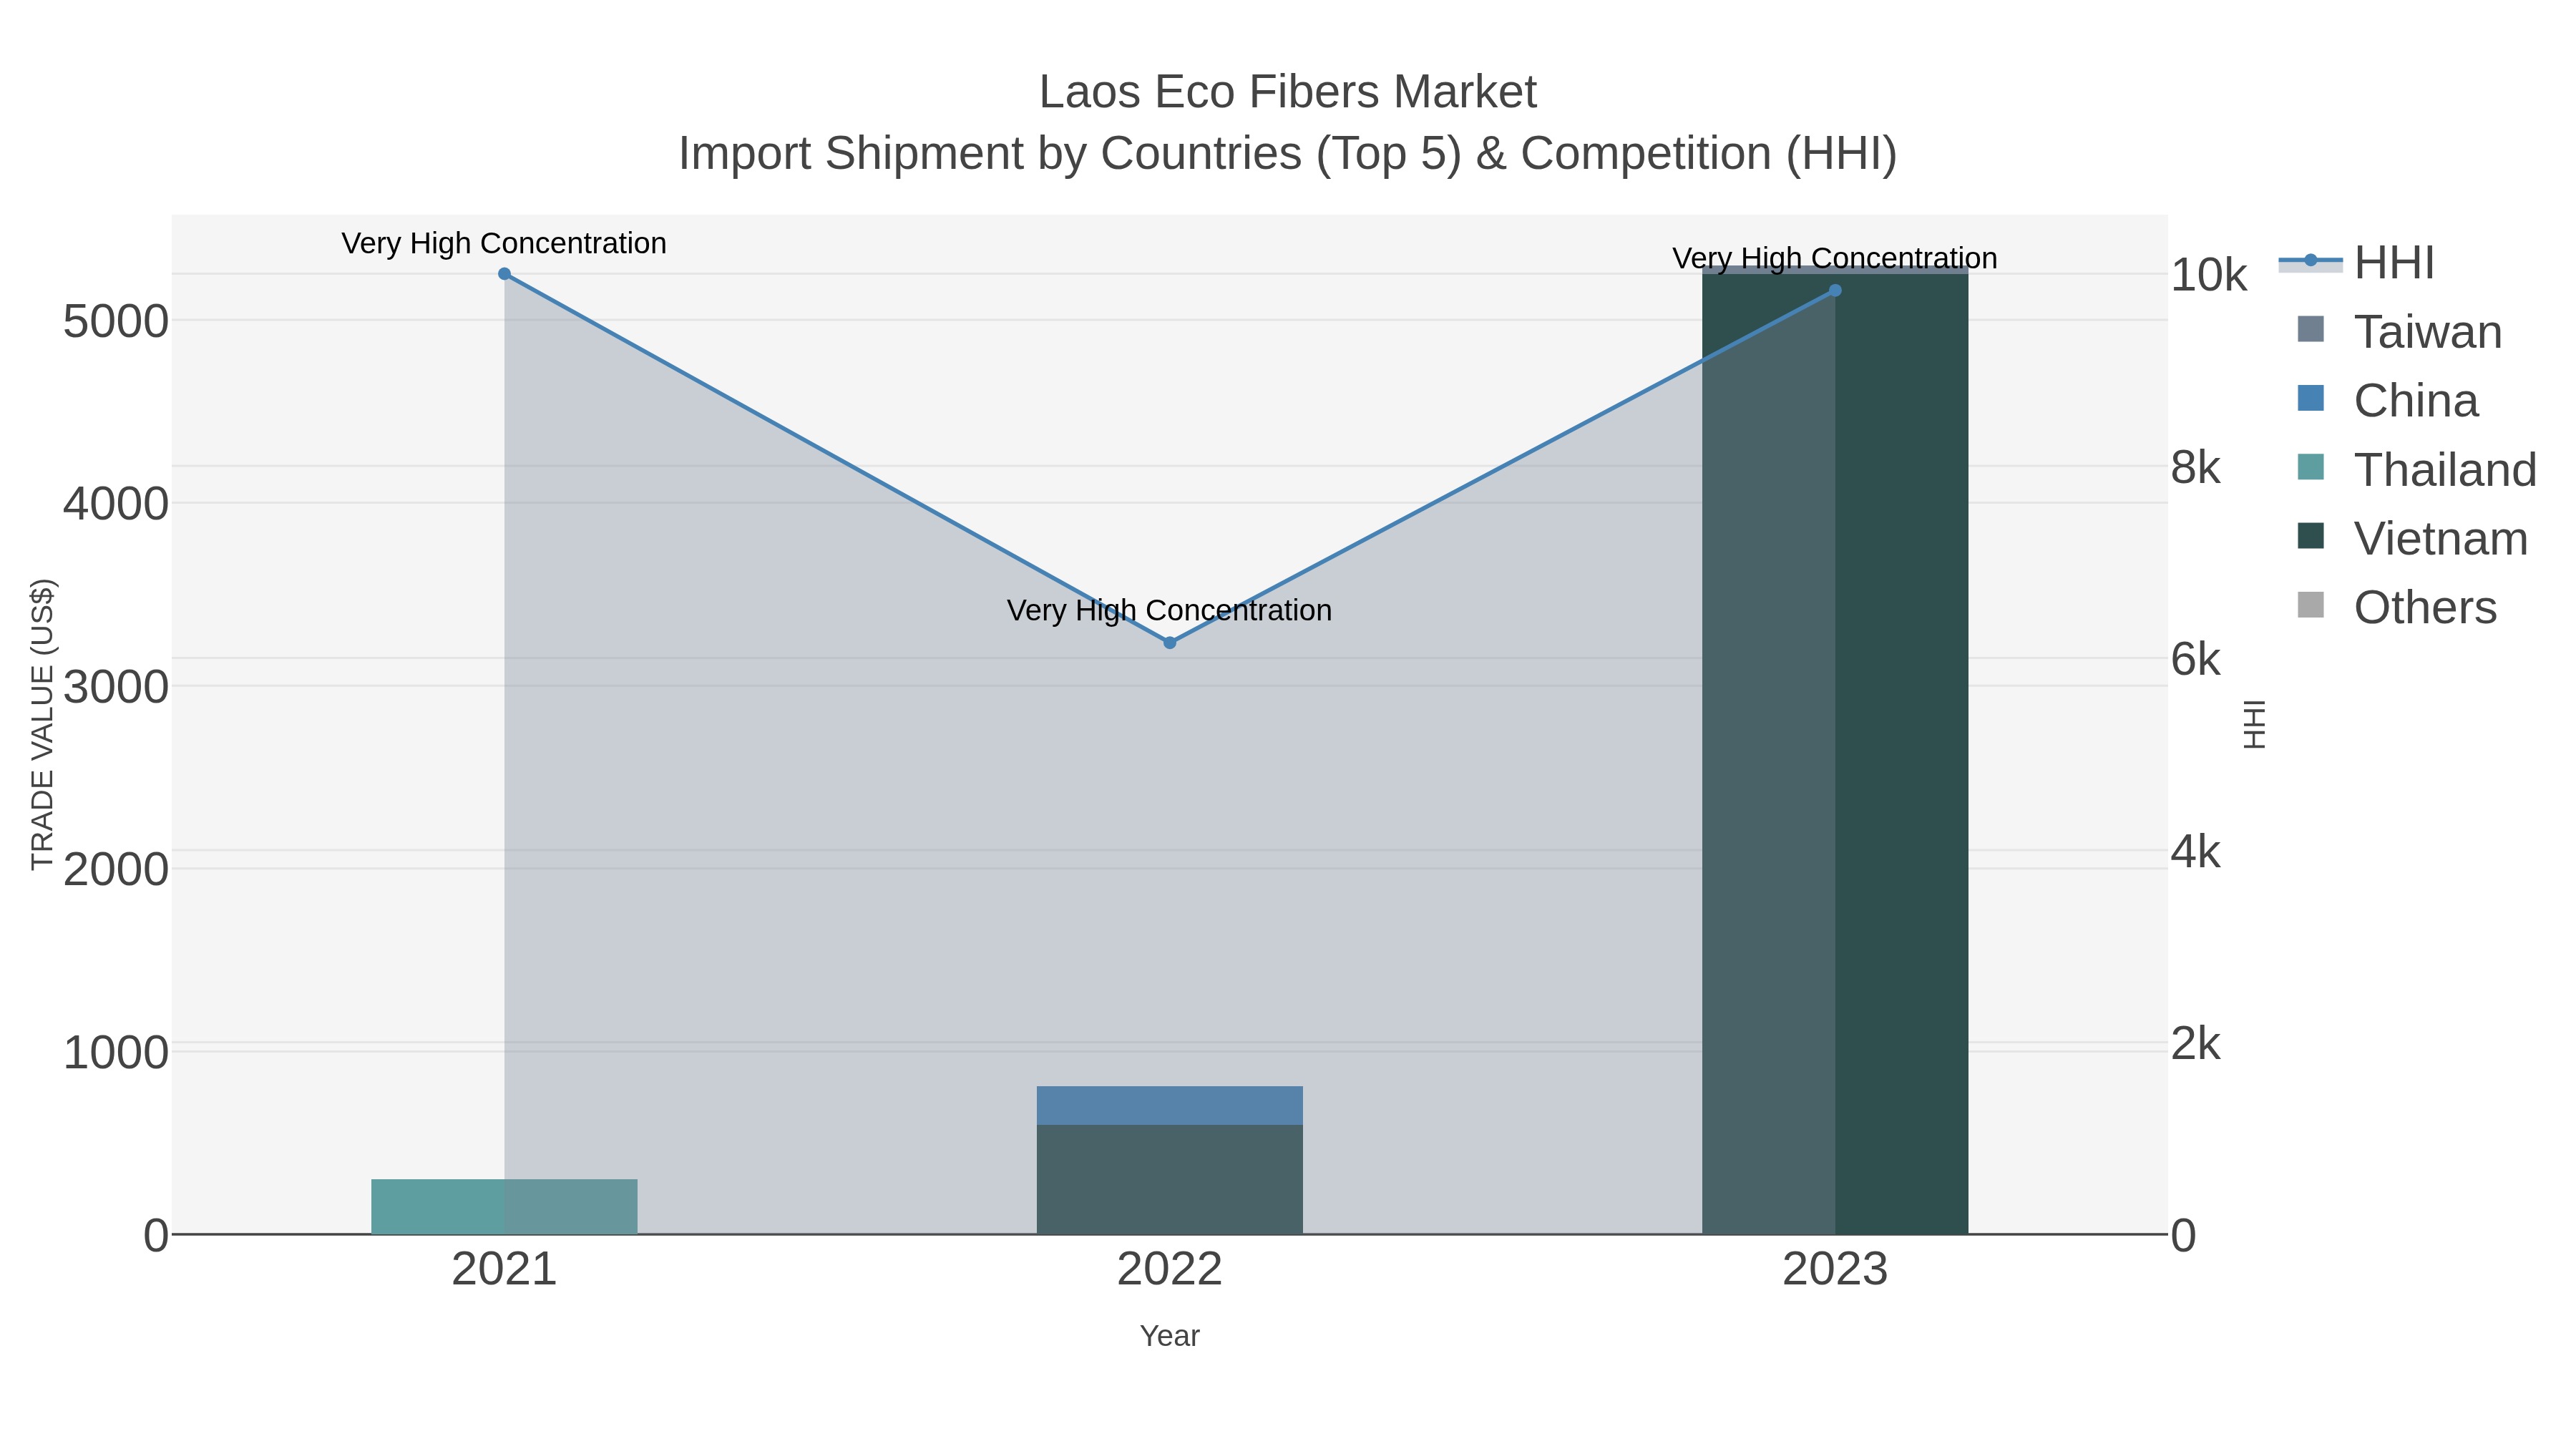2576x1449 pixels.
Task: Toggle the HHI legend entry
Action: [x=2357, y=263]
